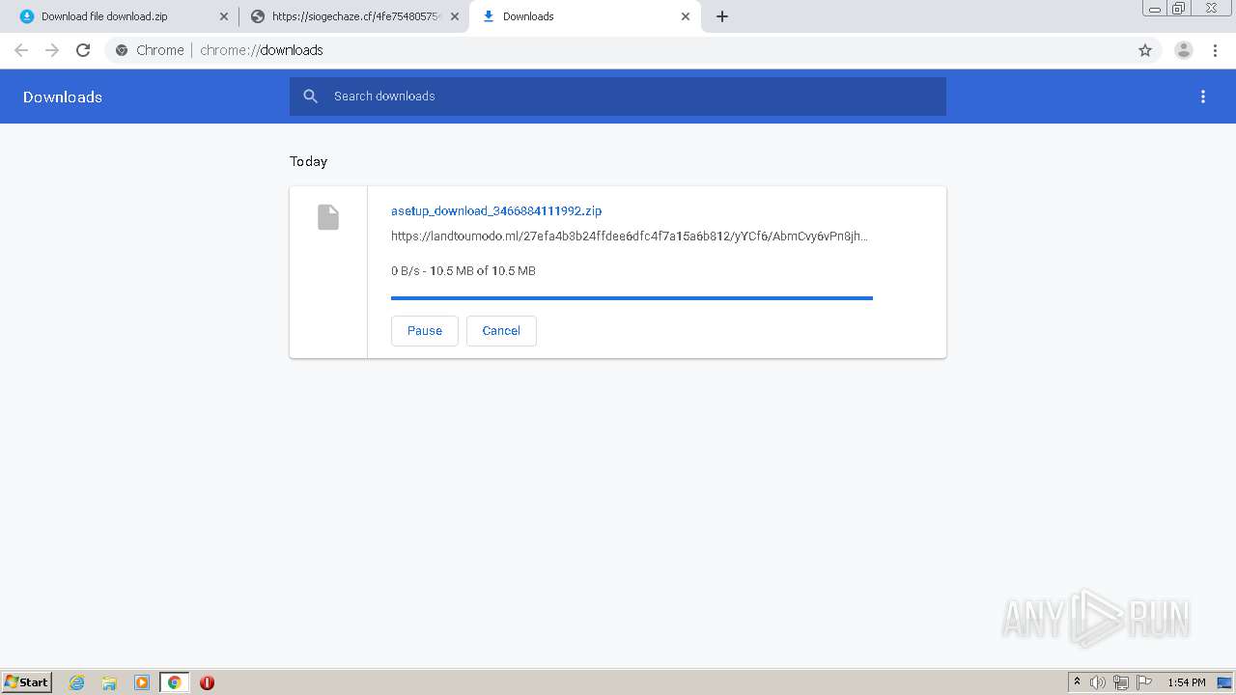Image resolution: width=1236 pixels, height=695 pixels.
Task: Close the 'Download file download.zip' tab
Action: (x=224, y=16)
